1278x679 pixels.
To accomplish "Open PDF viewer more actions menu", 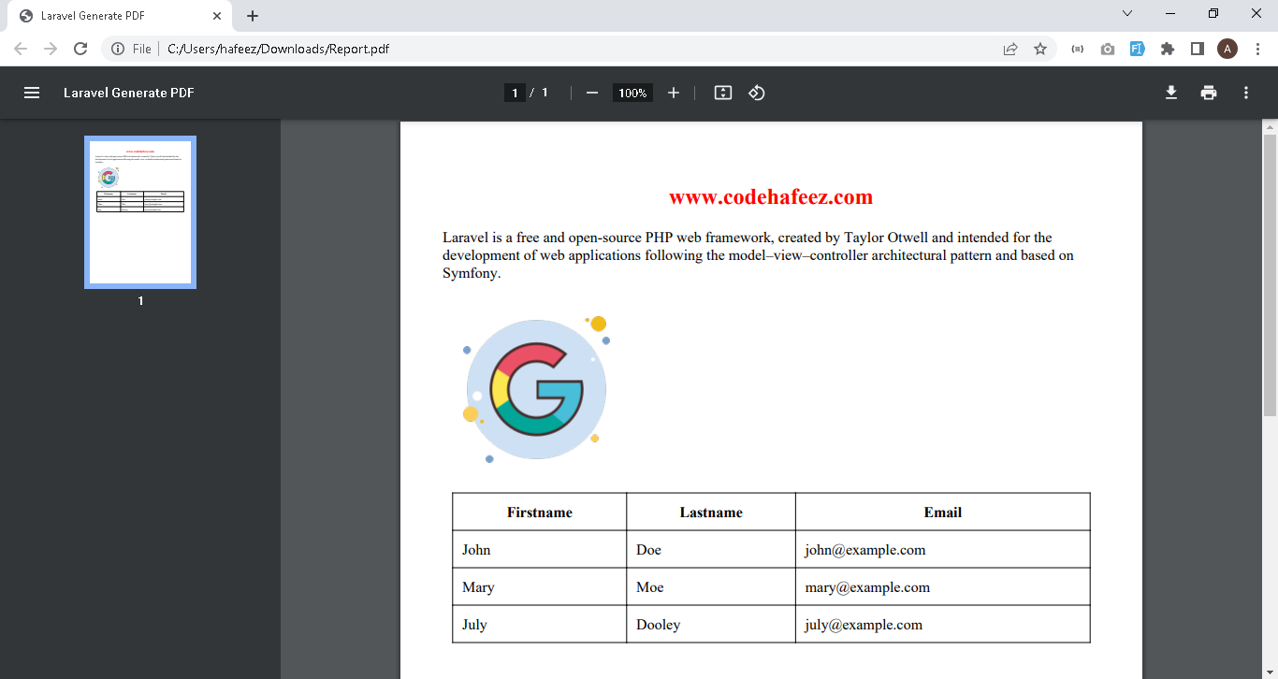I will pyautogui.click(x=1245, y=93).
